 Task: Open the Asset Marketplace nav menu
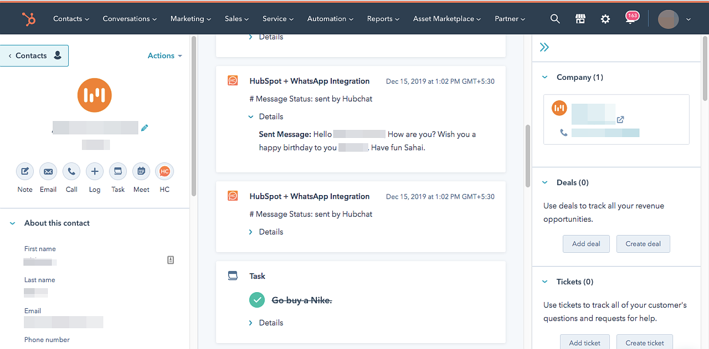point(447,19)
